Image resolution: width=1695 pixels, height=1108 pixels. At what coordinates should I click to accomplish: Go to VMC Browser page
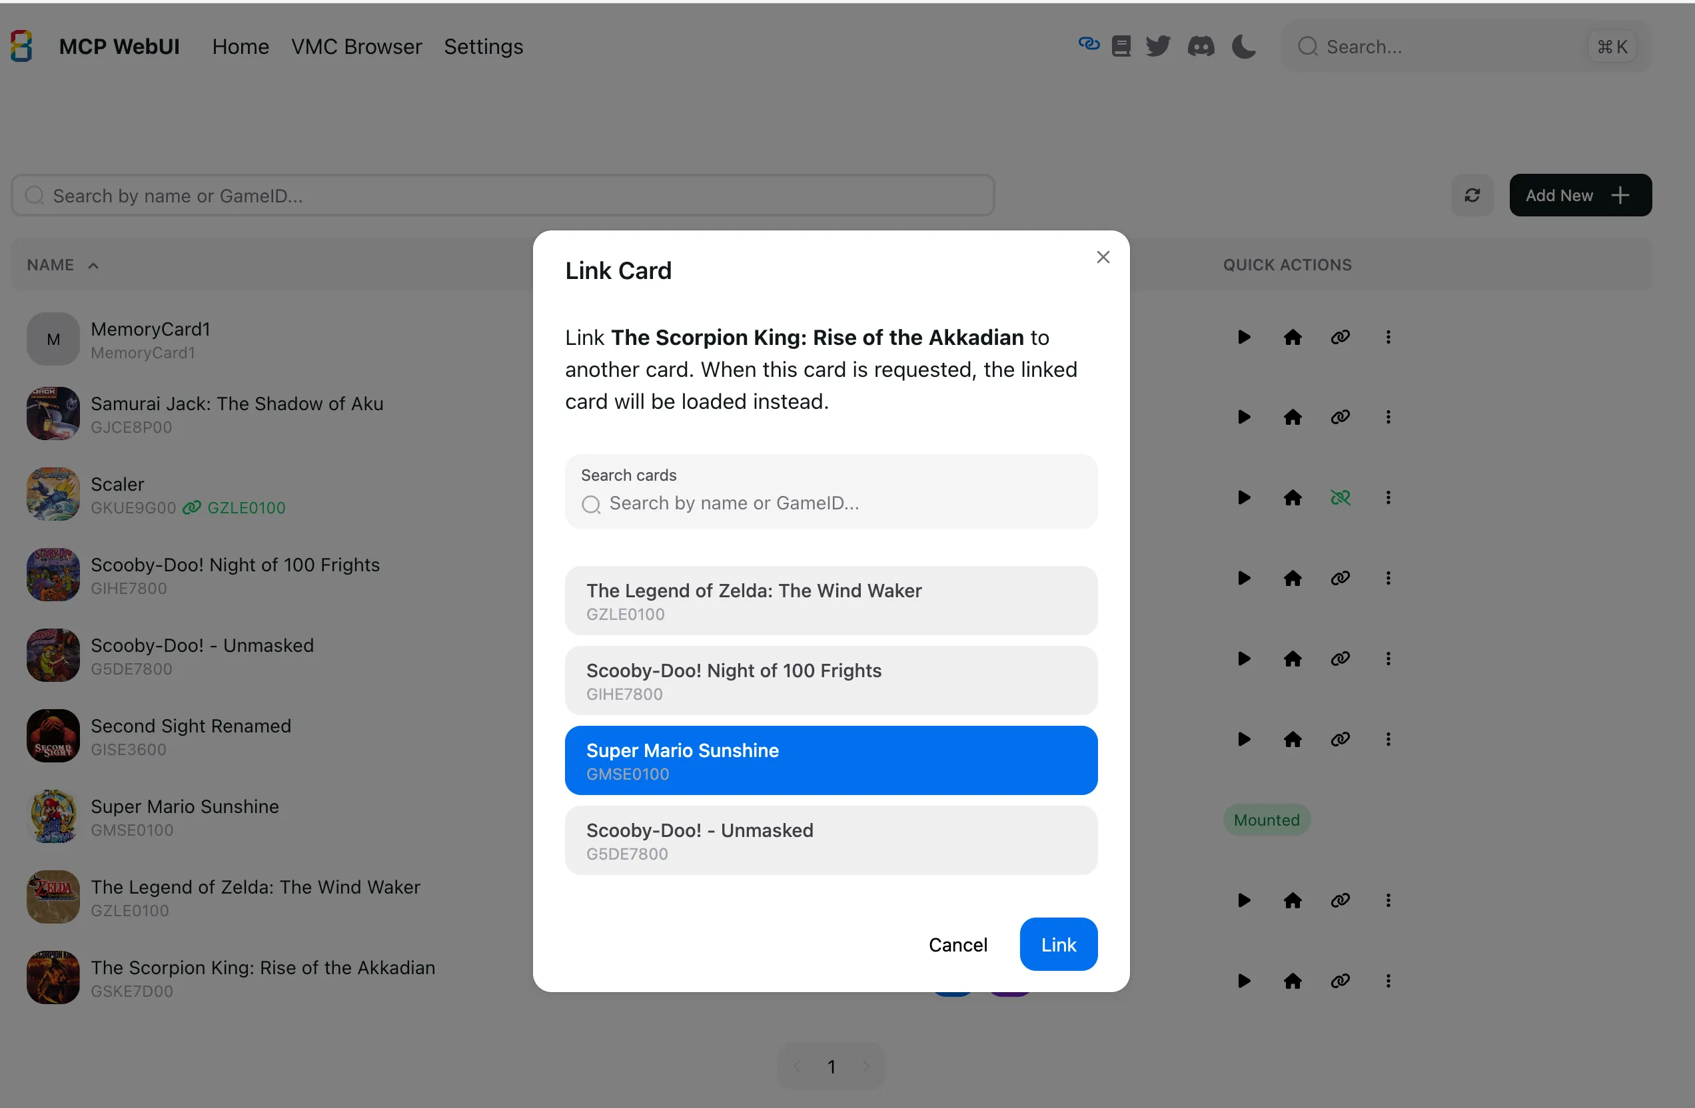point(356,47)
